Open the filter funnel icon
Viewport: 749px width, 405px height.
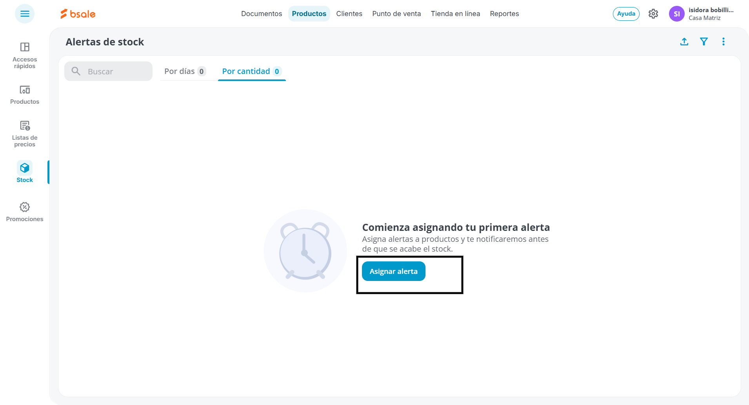coord(704,41)
